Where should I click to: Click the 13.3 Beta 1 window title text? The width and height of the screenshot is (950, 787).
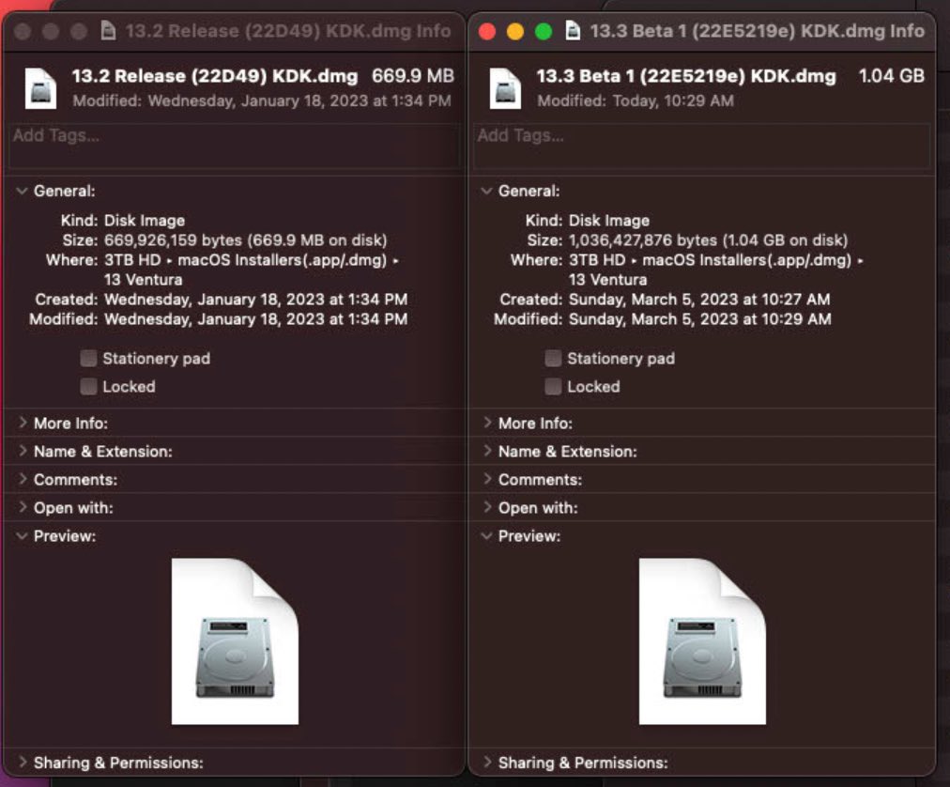758,31
